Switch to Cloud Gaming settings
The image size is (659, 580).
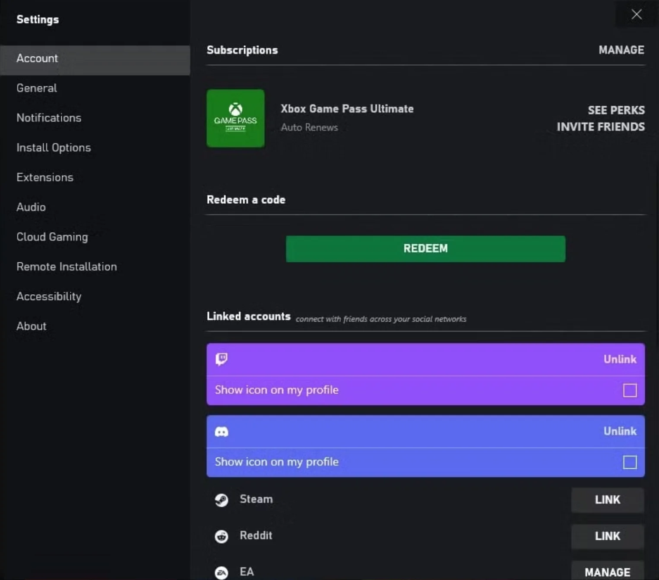coord(95,237)
